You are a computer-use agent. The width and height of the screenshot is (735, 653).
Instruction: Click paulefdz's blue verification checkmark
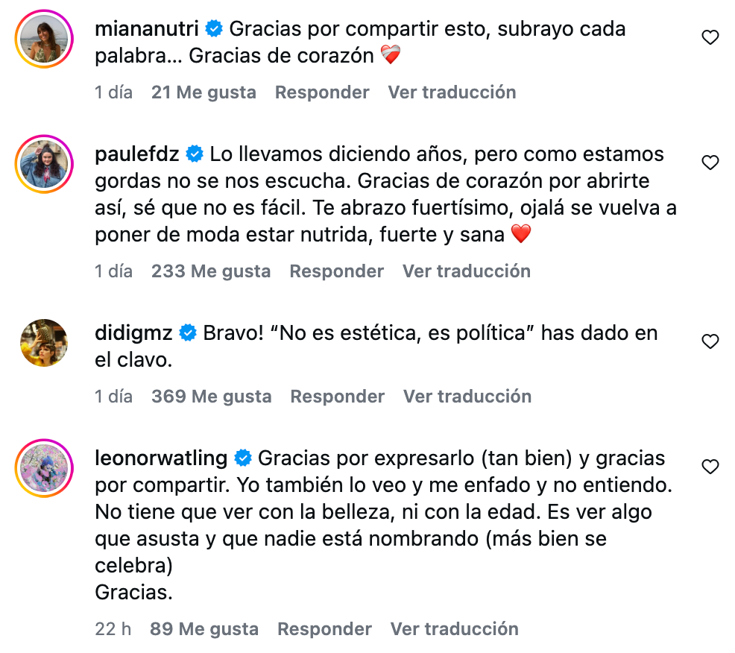point(195,154)
